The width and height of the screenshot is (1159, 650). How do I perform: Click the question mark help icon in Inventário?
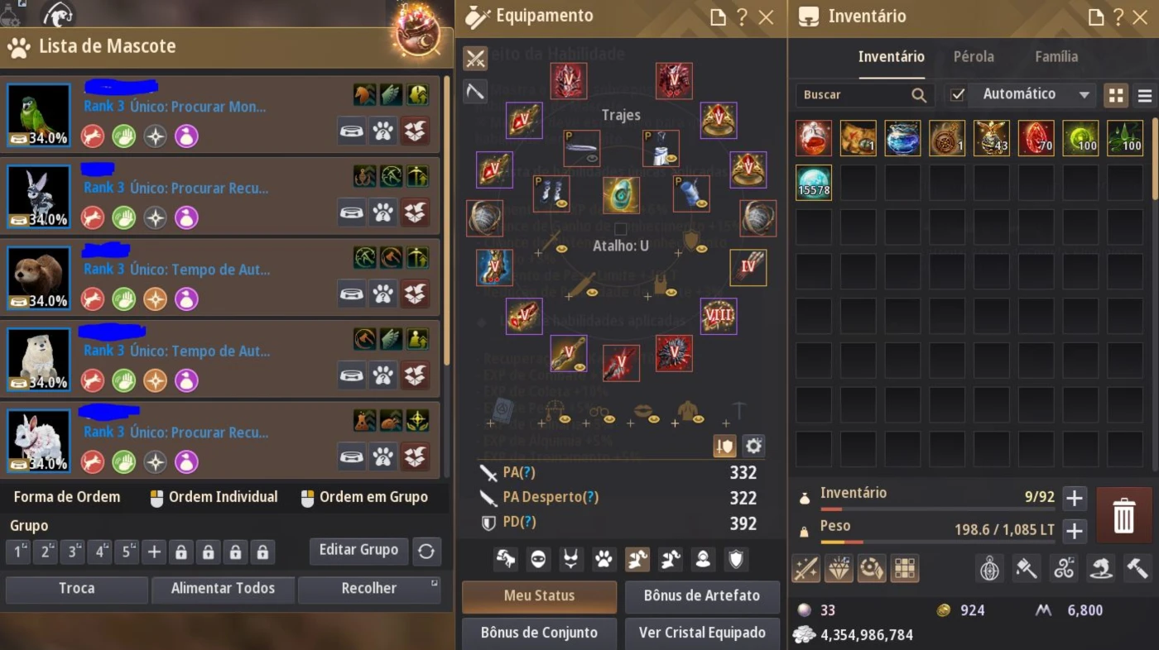click(1118, 17)
